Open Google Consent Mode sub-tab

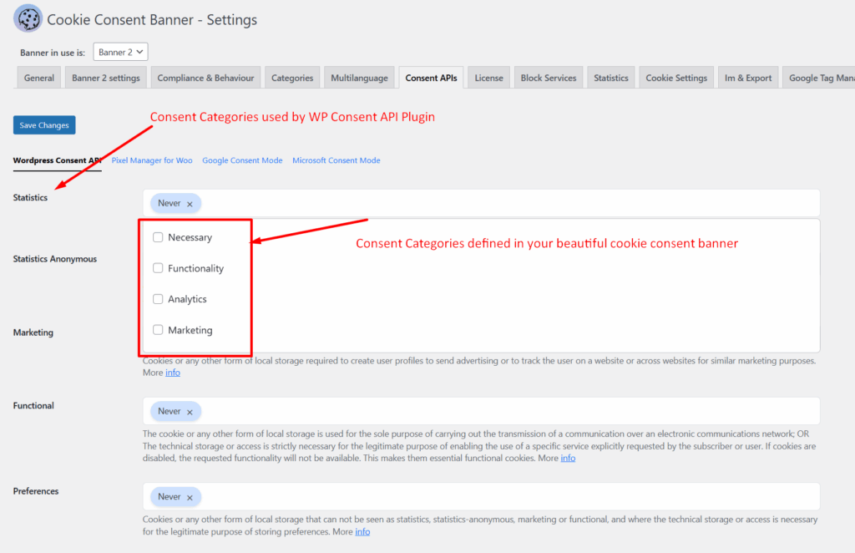click(x=242, y=160)
